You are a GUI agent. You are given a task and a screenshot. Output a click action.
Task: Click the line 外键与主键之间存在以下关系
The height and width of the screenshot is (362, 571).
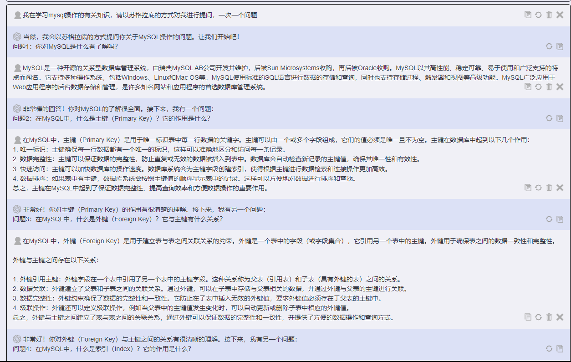coord(56,260)
